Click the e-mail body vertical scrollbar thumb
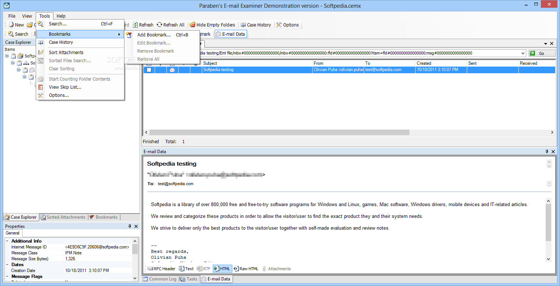 tap(549, 223)
